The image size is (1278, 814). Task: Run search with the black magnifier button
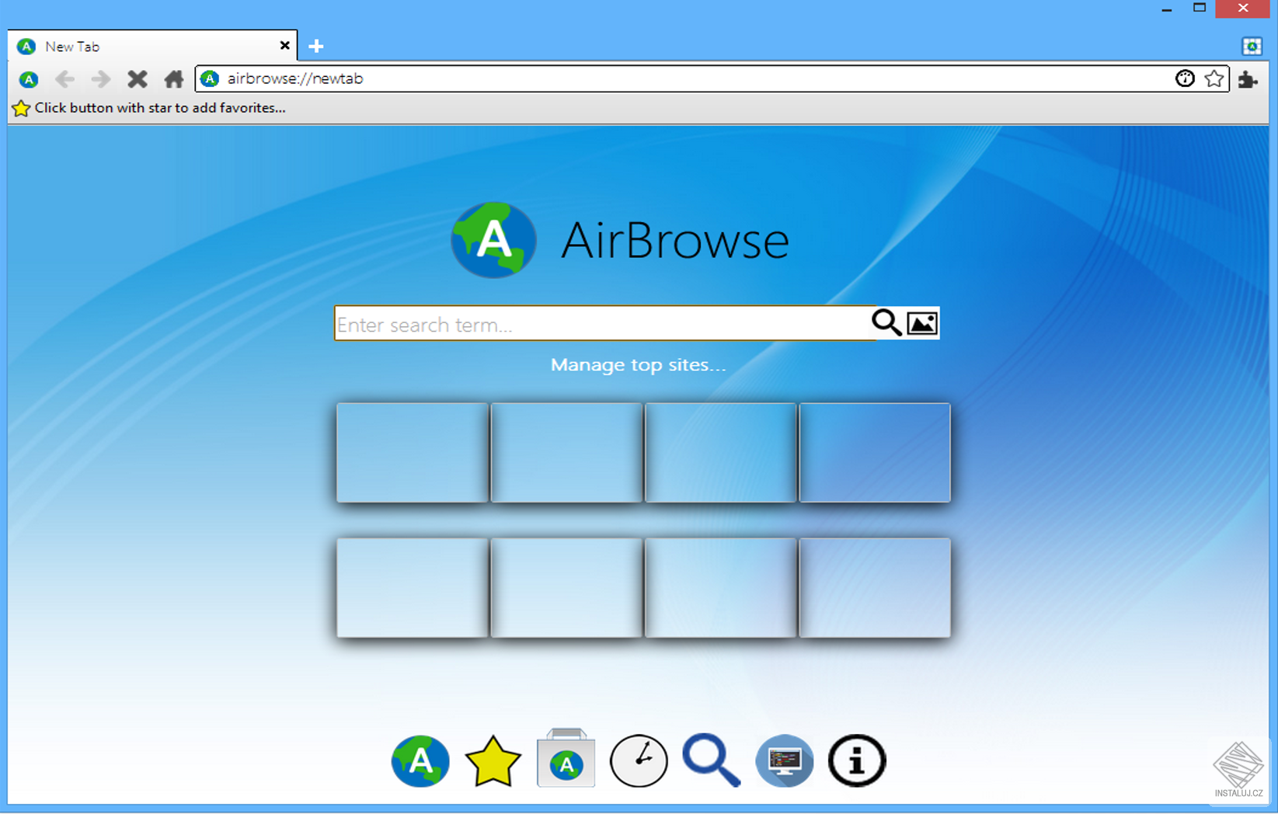tap(886, 322)
